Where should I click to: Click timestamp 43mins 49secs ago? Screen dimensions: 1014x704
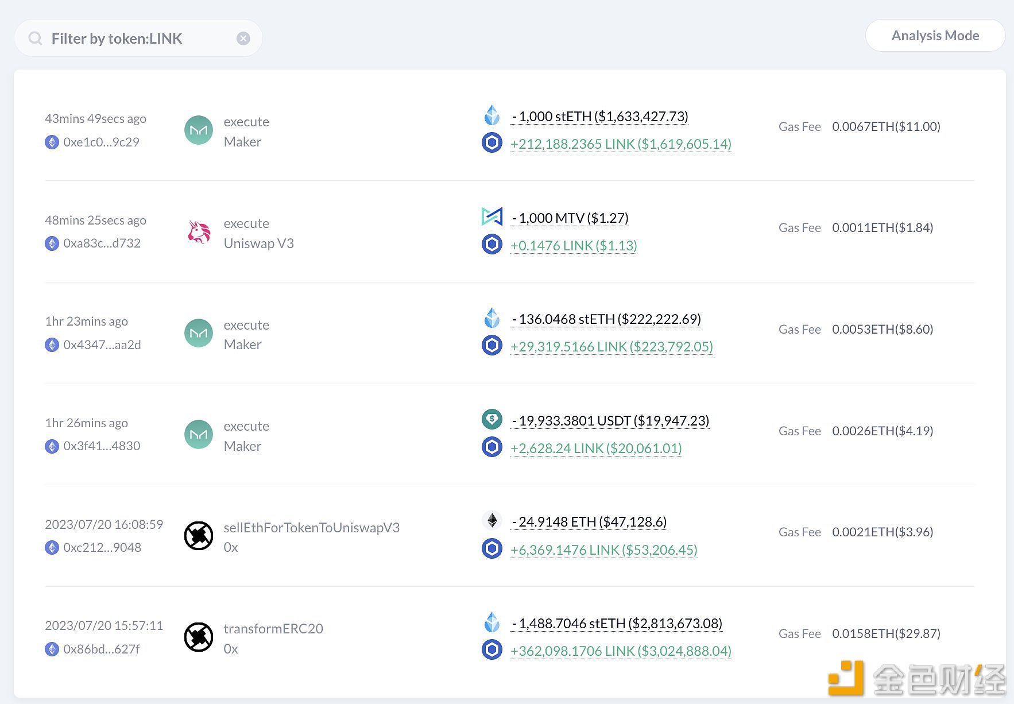(96, 119)
